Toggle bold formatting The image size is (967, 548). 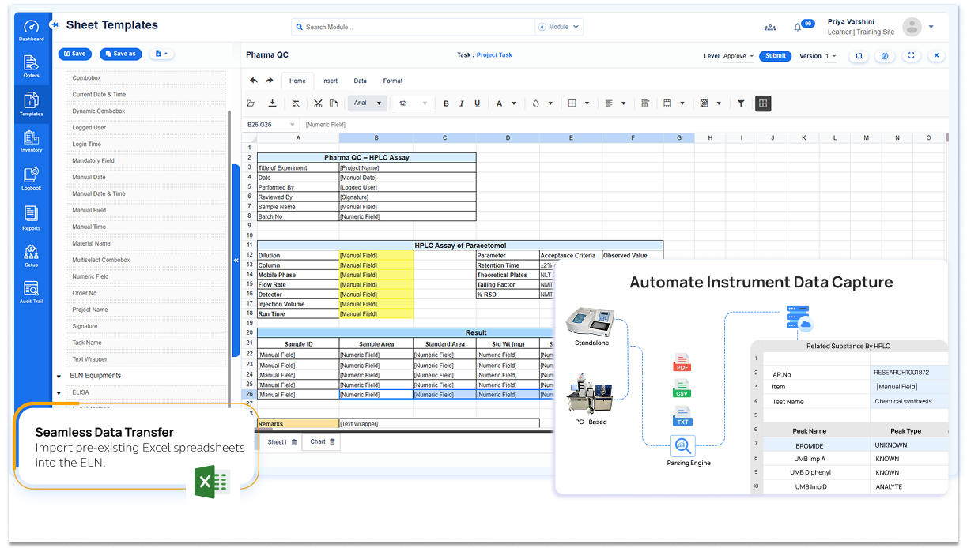tap(446, 103)
